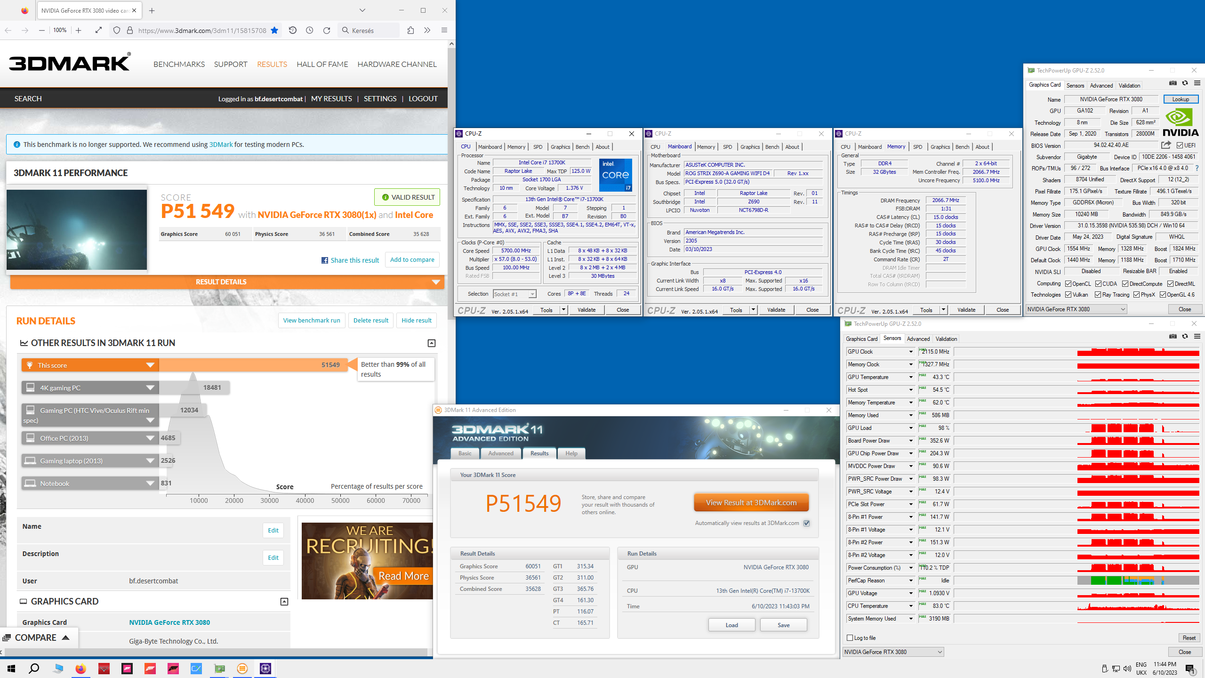Screen dimensions: 1205x678
Task: Click GPU-Z refresh icon in Graphics Card window
Action: click(x=1185, y=83)
